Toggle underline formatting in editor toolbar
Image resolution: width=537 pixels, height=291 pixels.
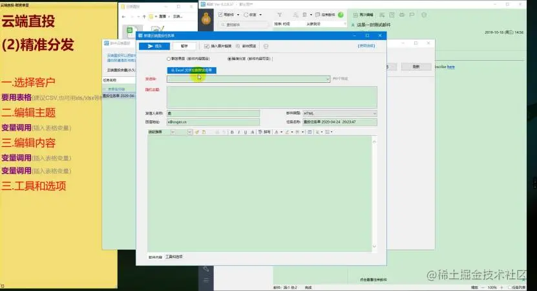pos(246,132)
